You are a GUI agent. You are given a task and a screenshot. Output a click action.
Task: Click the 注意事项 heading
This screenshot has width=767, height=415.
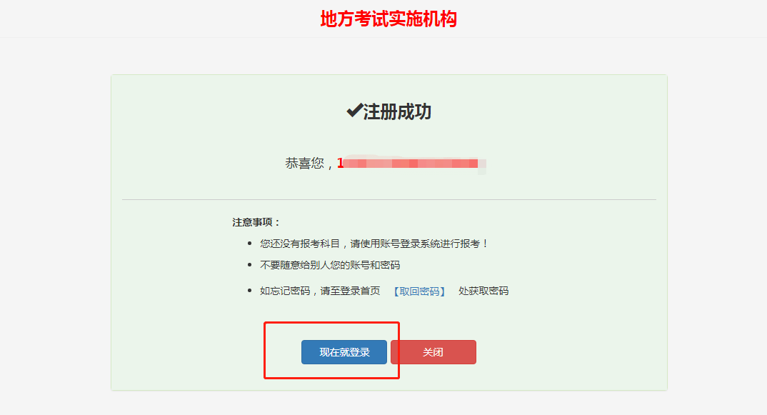point(256,222)
